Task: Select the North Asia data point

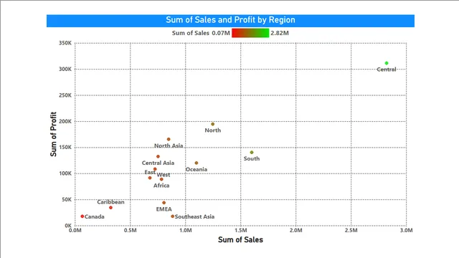Action: [169, 139]
